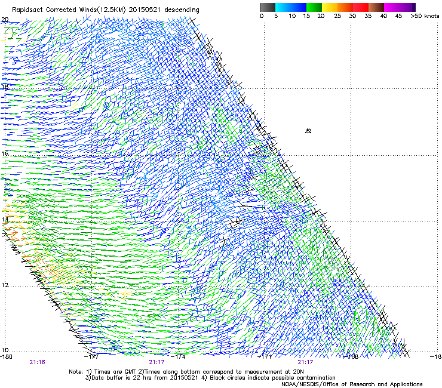Click the legend tick label "25"
The height and width of the screenshot is (388, 442).
337,16
